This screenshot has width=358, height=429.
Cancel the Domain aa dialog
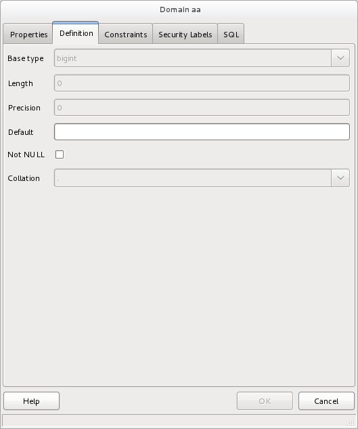[326, 401]
